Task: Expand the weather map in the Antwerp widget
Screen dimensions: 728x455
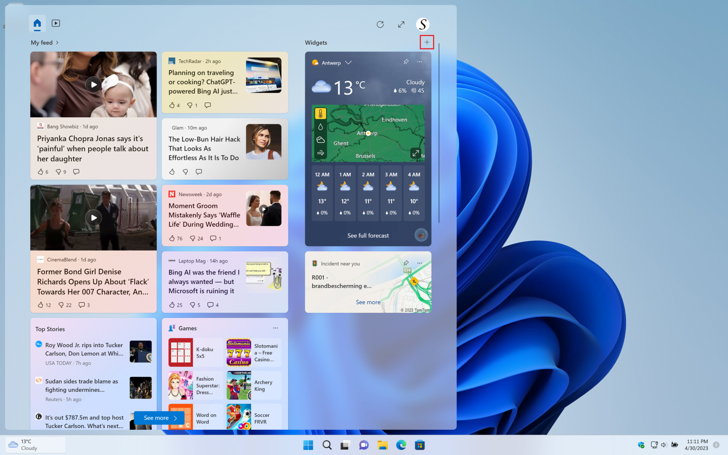Action: (416, 153)
